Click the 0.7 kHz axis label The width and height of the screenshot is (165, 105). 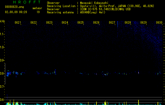[x=2, y=87]
